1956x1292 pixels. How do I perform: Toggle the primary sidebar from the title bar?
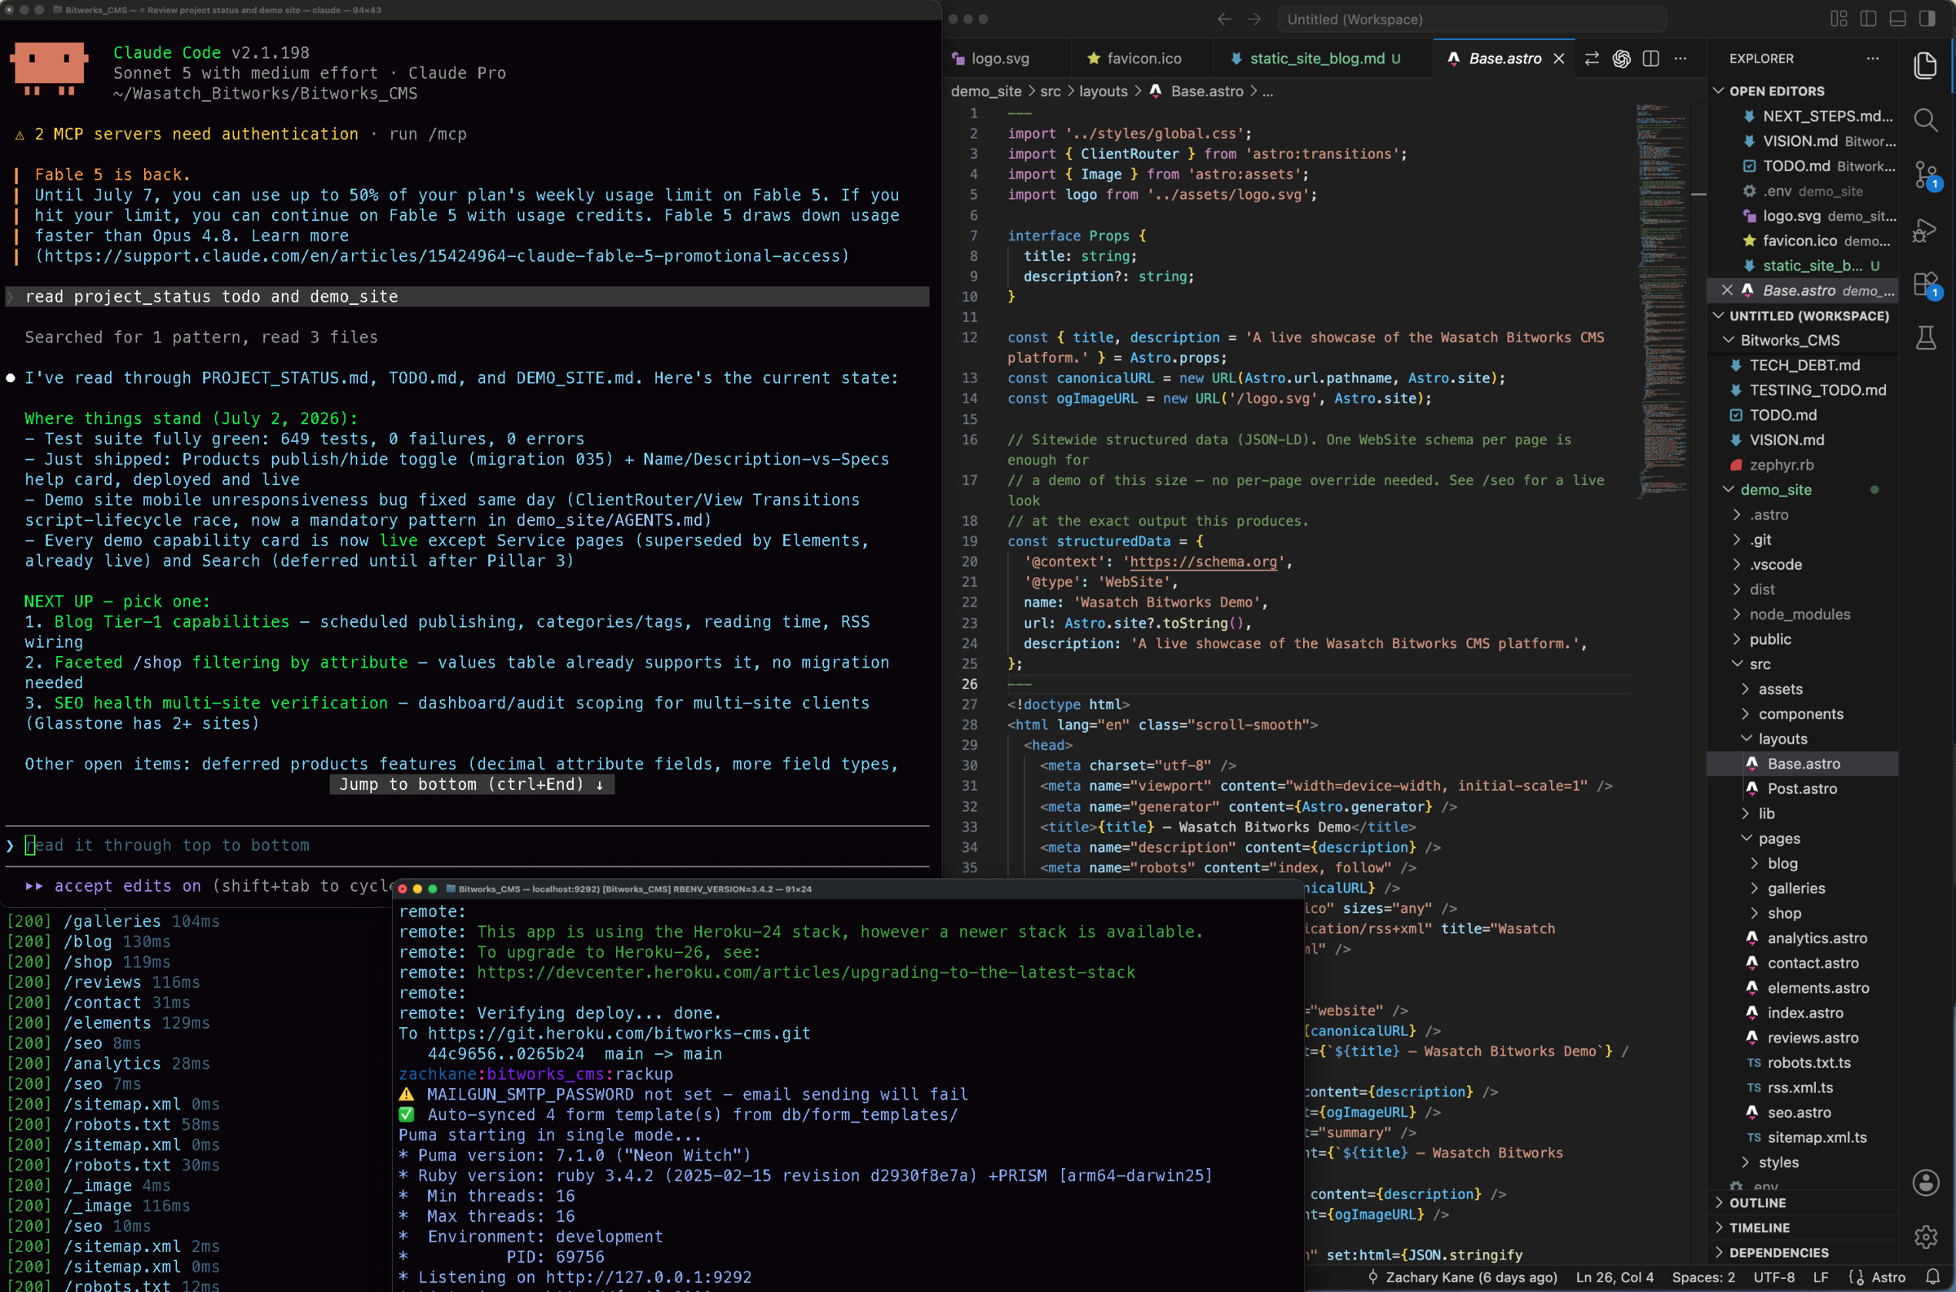[x=1868, y=19]
